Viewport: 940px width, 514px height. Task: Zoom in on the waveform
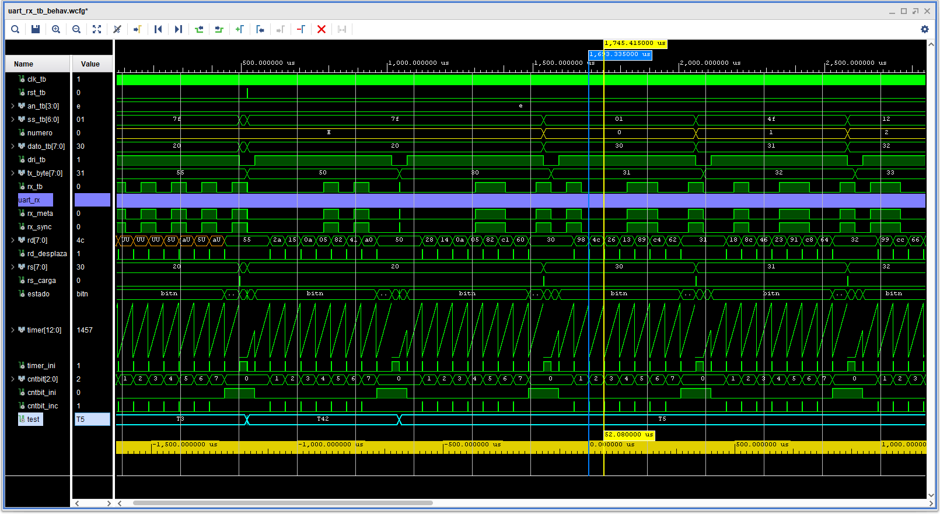pos(56,29)
